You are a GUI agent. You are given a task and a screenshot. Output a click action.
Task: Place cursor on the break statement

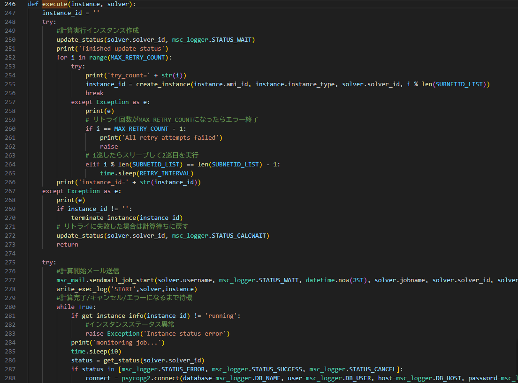click(94, 93)
